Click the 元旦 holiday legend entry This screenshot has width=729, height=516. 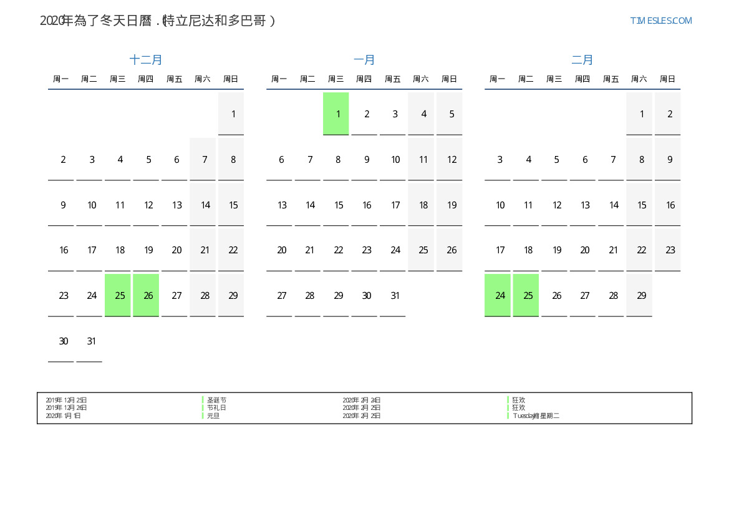pyautogui.click(x=213, y=416)
